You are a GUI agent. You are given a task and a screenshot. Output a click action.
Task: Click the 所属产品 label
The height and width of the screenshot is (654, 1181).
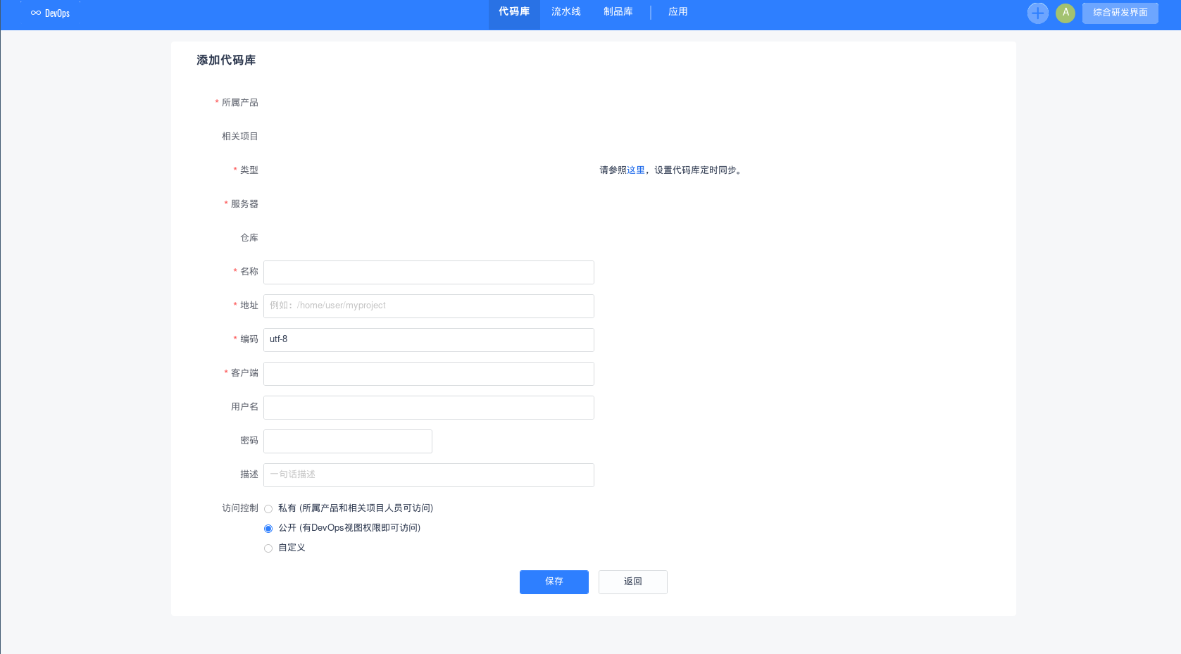coord(240,103)
